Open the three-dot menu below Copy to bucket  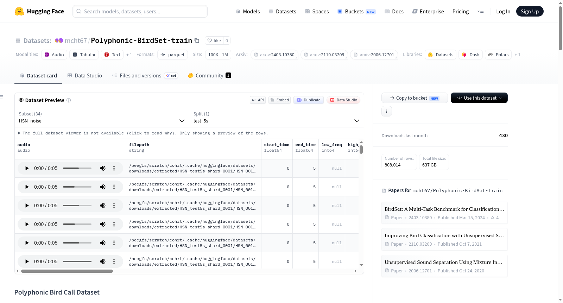point(387,111)
